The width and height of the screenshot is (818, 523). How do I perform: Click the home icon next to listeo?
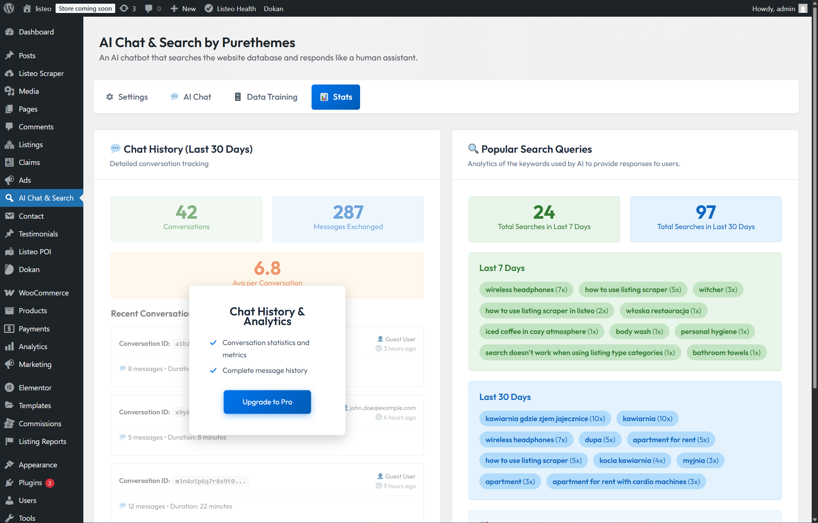pos(27,8)
